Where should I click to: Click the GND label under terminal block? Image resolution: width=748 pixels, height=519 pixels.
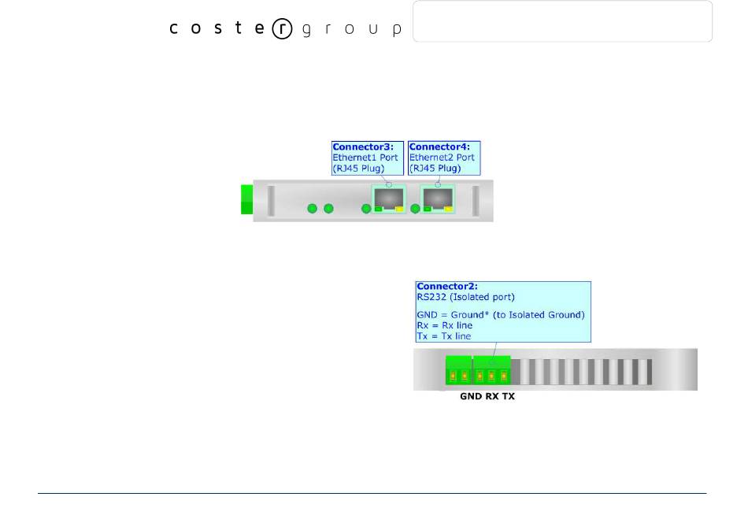point(470,397)
